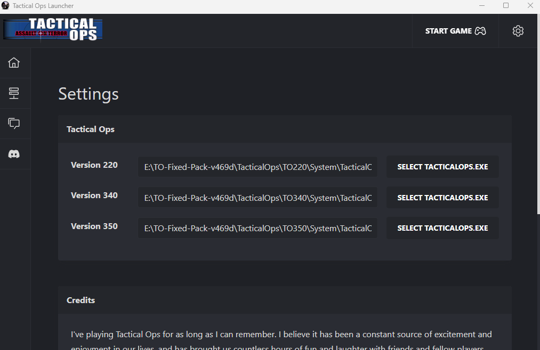Click the Credits section header

[81, 300]
